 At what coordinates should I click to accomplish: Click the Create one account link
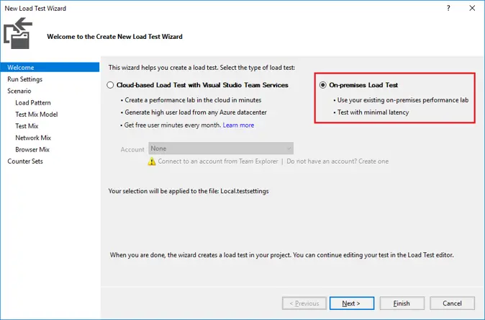click(x=372, y=161)
